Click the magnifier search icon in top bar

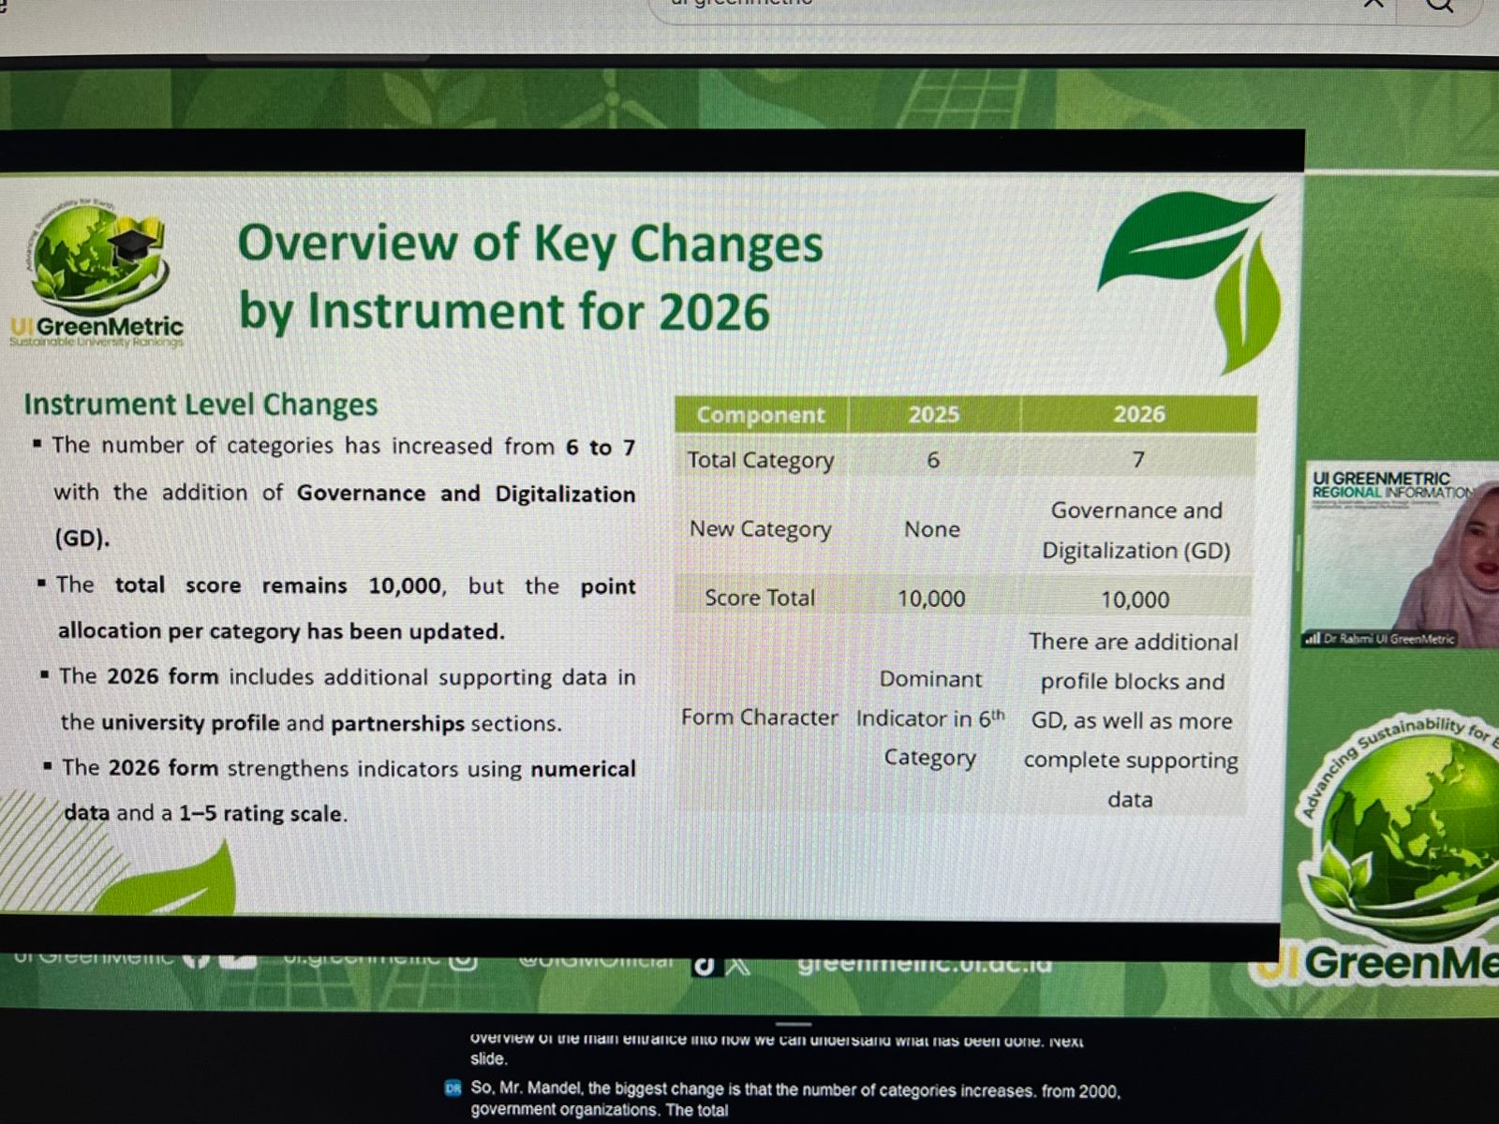click(1439, 5)
